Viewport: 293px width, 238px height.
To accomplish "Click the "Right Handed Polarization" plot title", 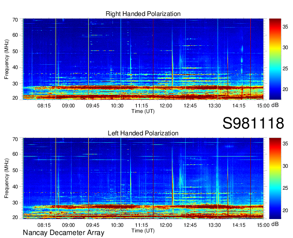I will [143, 14].
